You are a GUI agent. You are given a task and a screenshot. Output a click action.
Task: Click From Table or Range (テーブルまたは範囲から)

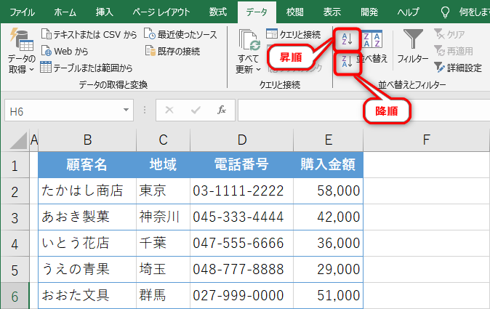pos(86,68)
